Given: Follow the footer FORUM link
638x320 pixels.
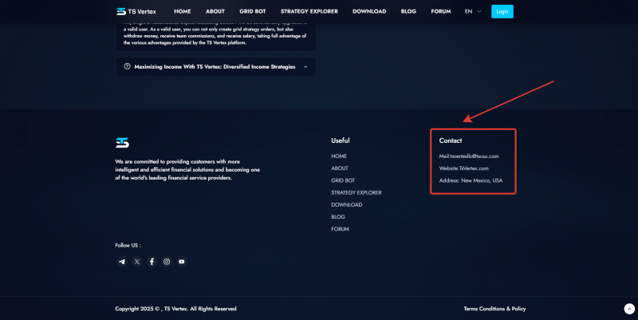Looking at the screenshot, I should (x=341, y=229).
